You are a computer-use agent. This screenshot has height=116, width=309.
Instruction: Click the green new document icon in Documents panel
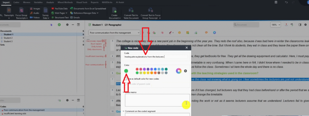pyautogui.click(x=59, y=25)
